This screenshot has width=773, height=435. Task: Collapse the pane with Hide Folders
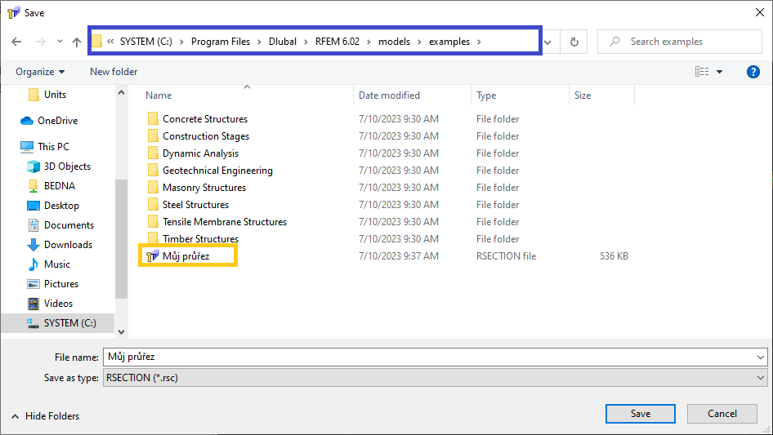pyautogui.click(x=46, y=416)
